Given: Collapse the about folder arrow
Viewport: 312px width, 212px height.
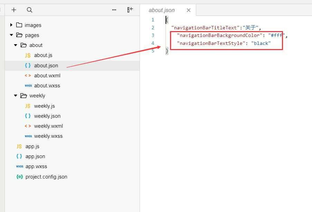Looking at the screenshot, I should [16, 45].
